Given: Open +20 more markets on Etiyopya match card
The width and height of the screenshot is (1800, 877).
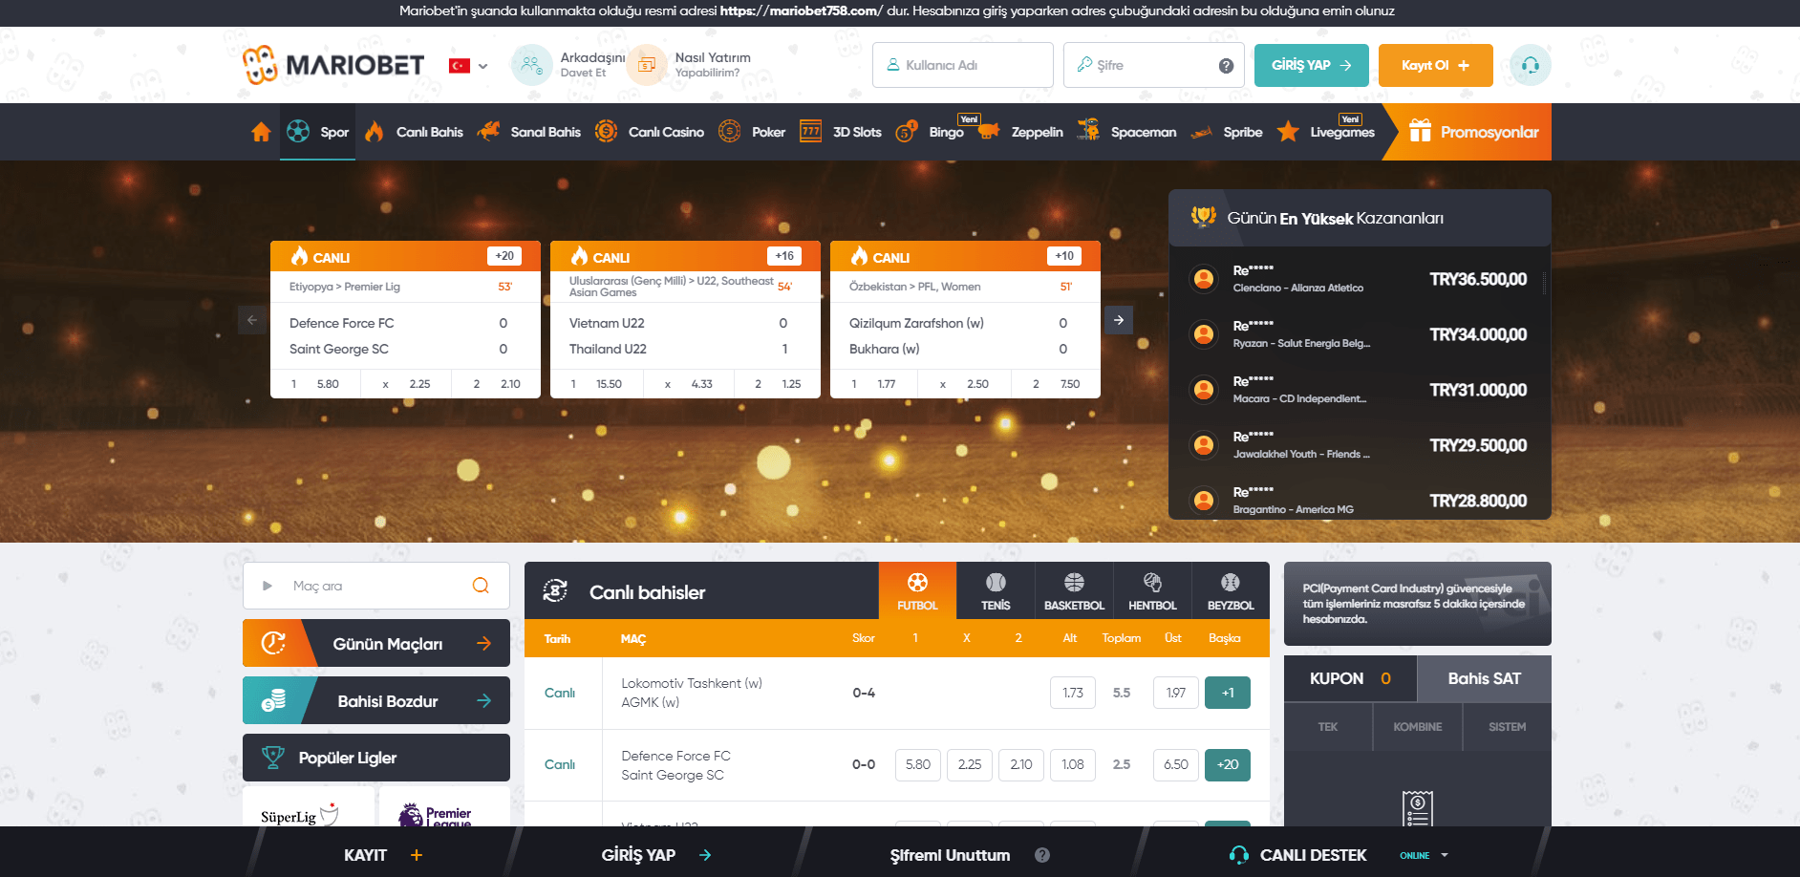Looking at the screenshot, I should (x=504, y=256).
